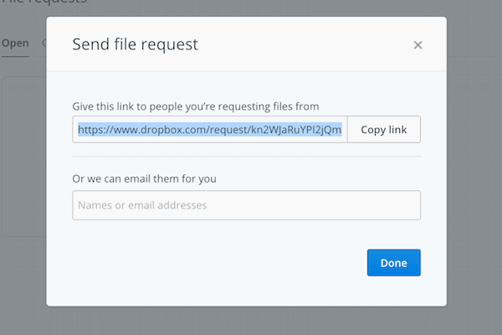This screenshot has width=502, height=335.
Task: Click the Dropbox request URL field
Action: coord(209,130)
